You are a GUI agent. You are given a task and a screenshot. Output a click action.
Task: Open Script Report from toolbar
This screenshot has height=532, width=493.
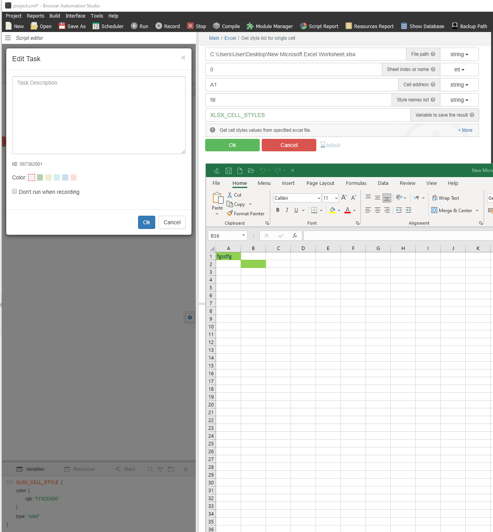pos(303,26)
